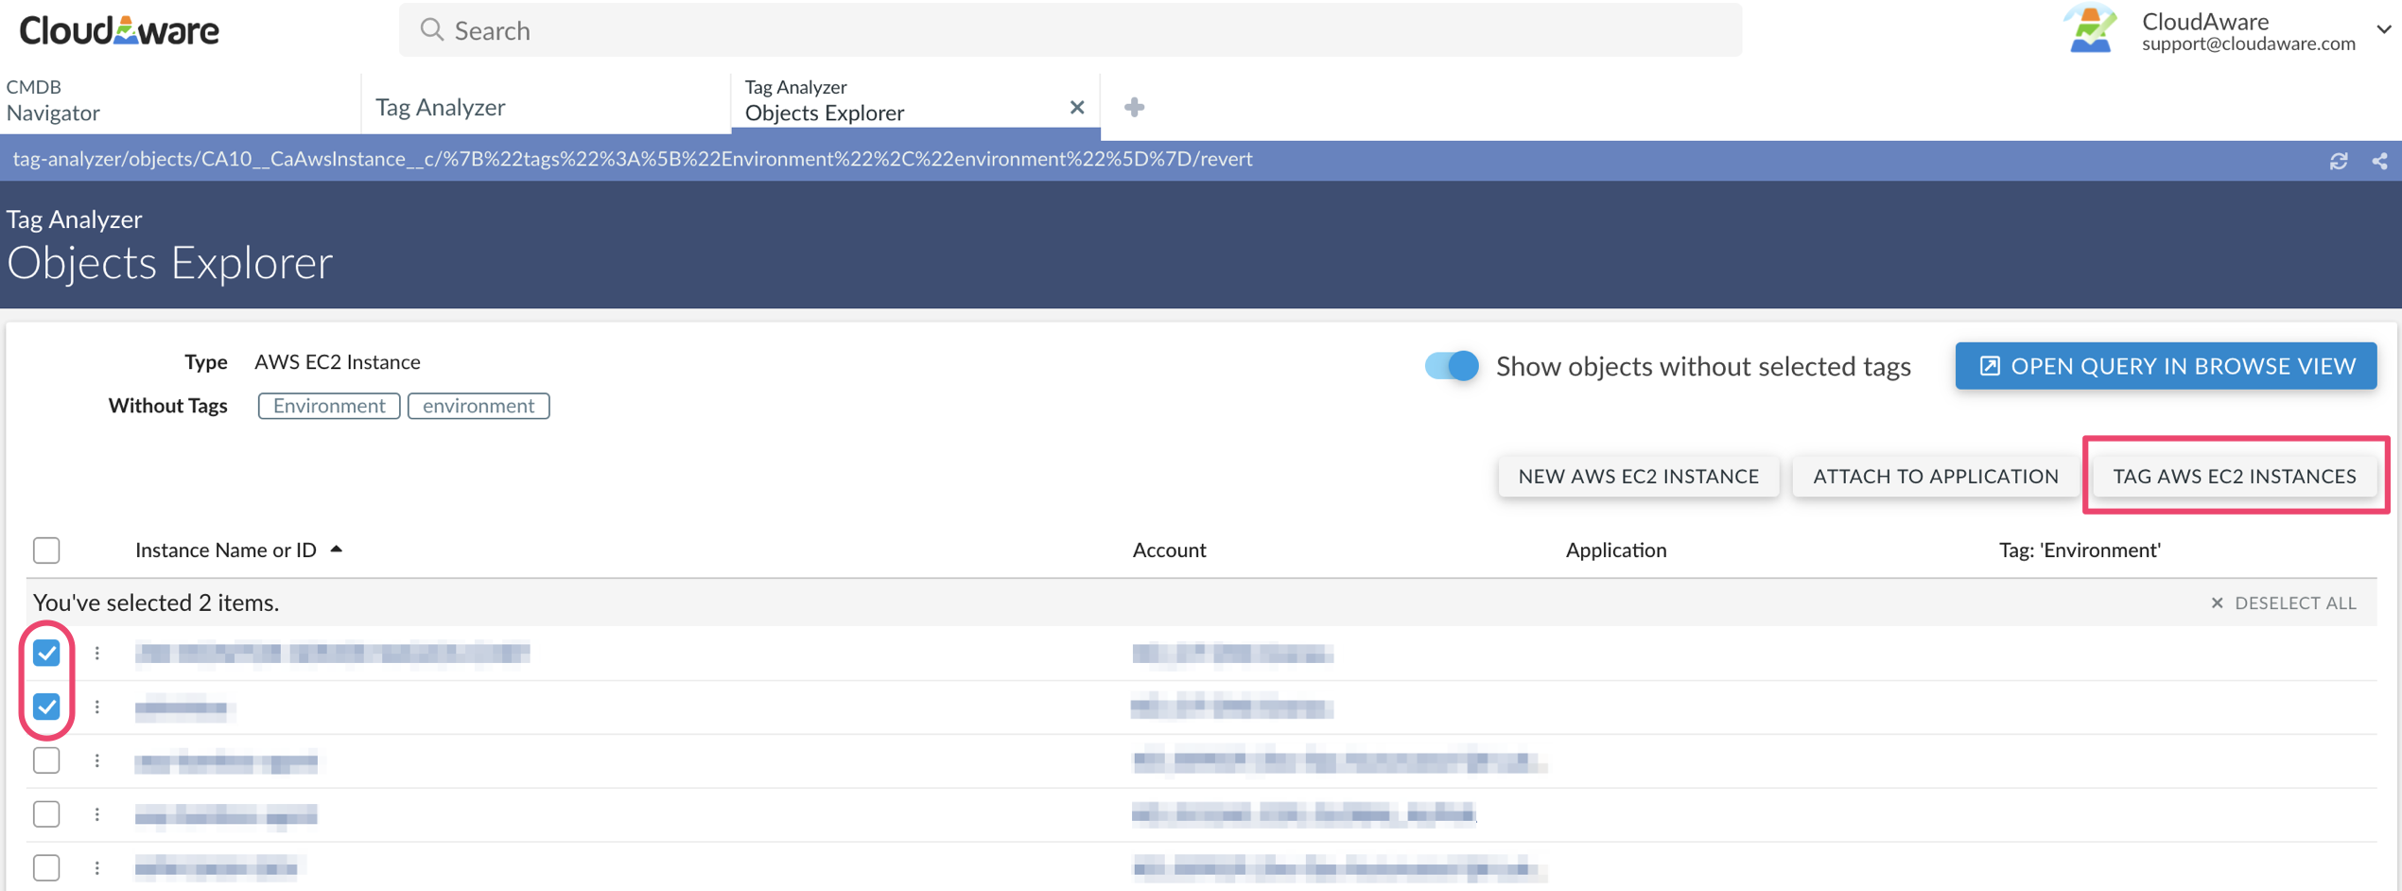Click the tag-analyzer URL path text
Viewport: 2402px width, 891px height.
point(632,159)
